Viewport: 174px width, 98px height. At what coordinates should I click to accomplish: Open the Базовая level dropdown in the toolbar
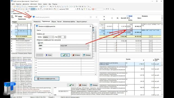[39, 7]
